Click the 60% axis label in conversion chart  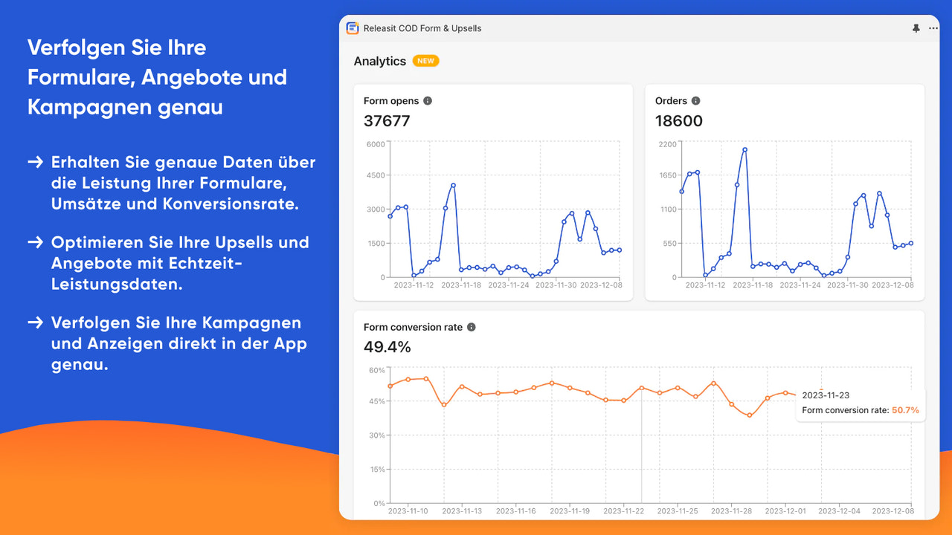(377, 370)
